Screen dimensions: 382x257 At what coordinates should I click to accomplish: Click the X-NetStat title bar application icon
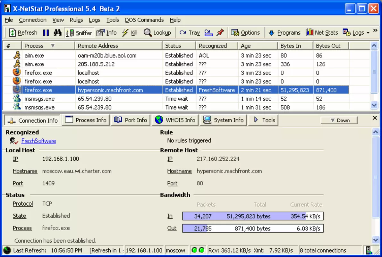click(x=7, y=9)
